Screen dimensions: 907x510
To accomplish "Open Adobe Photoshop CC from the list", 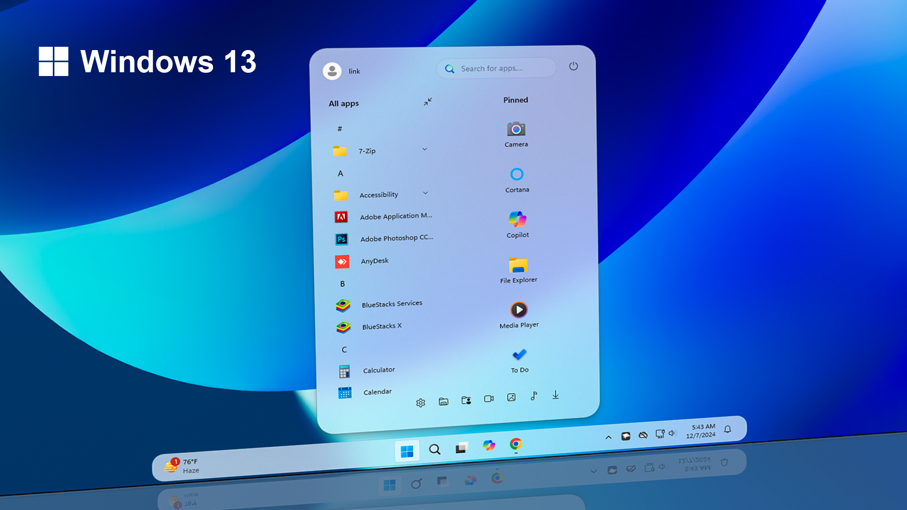I will click(397, 238).
